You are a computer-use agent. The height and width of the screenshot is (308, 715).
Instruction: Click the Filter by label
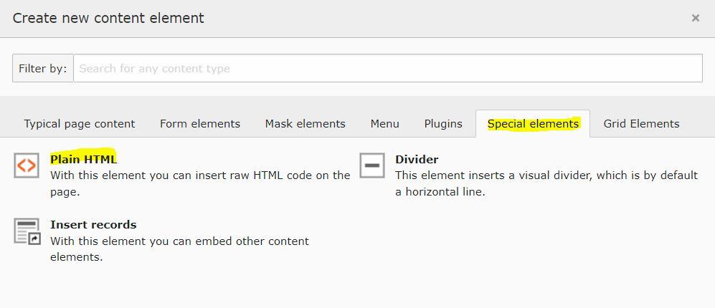tap(42, 69)
